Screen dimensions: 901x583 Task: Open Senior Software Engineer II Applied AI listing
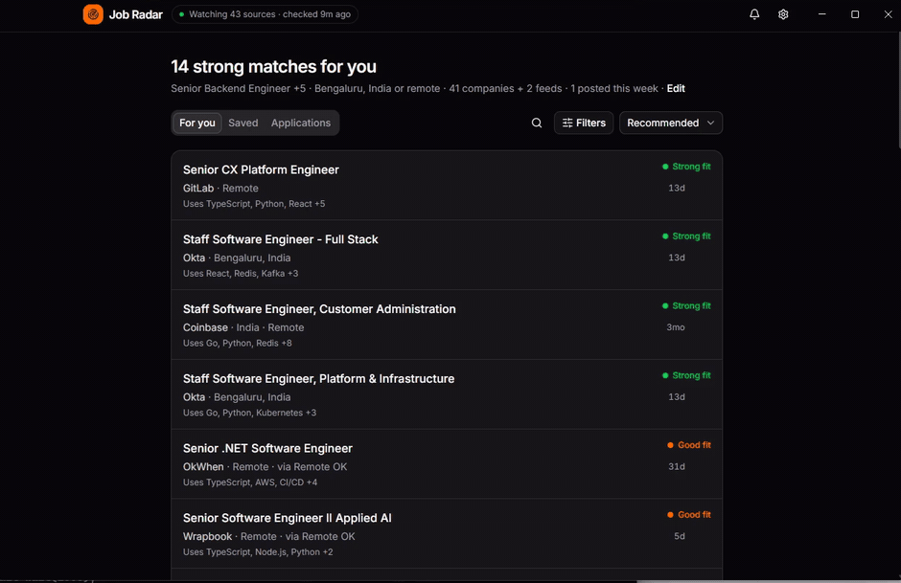pos(447,533)
